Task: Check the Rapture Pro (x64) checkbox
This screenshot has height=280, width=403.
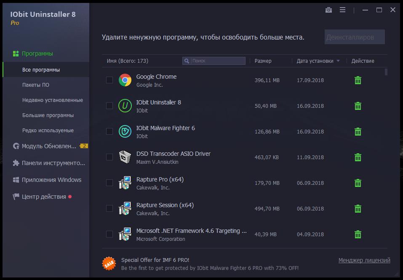Action: pyautogui.click(x=109, y=183)
